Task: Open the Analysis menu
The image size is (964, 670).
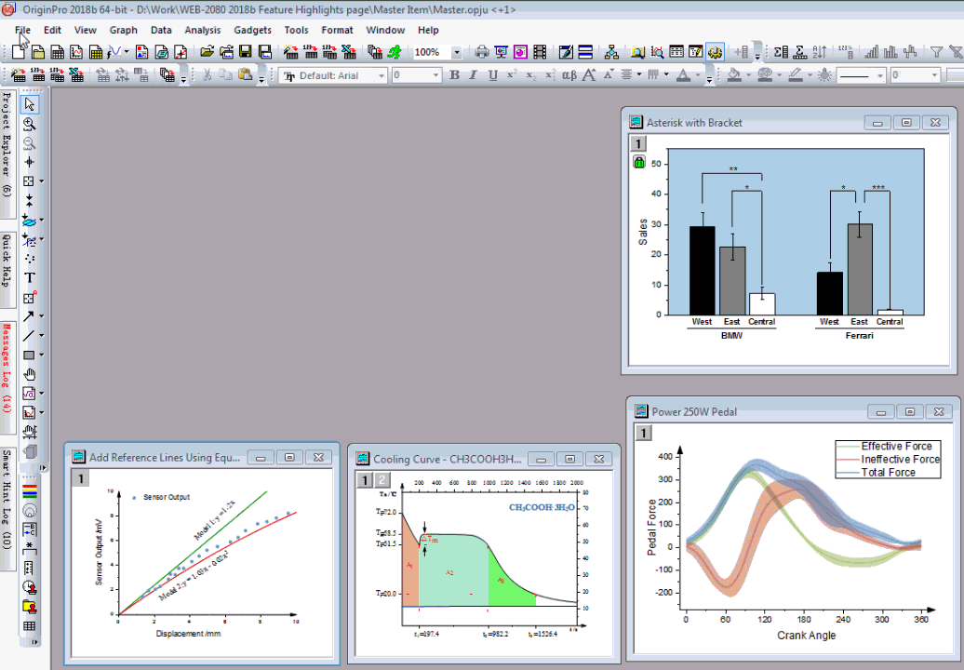Action: 202,30
